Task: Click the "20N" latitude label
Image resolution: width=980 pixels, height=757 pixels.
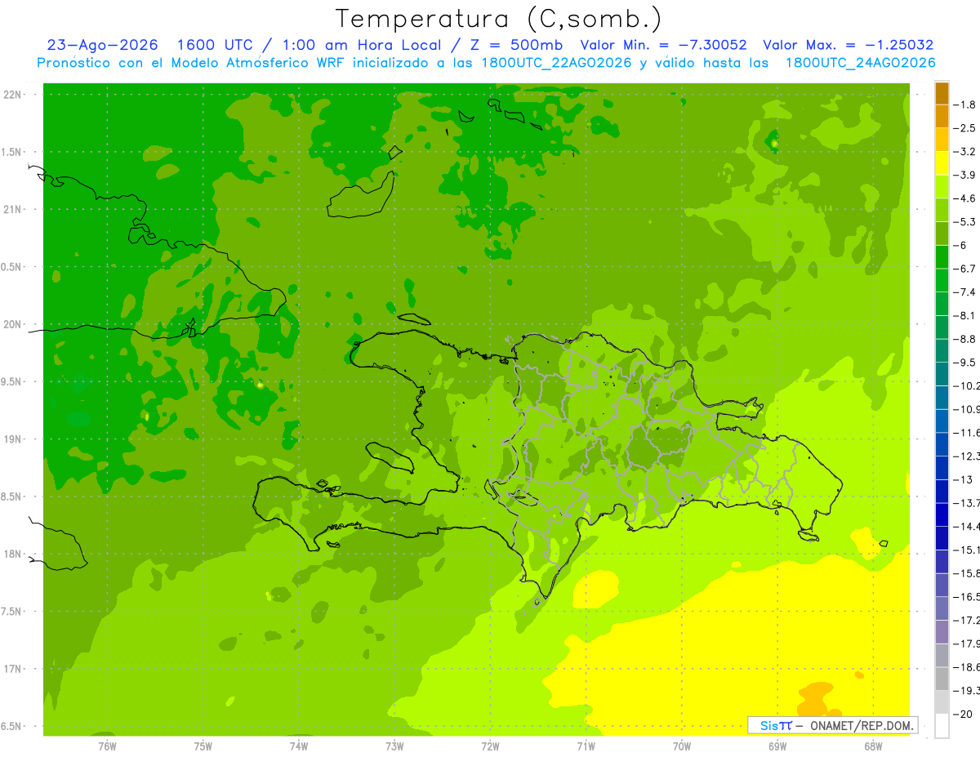Action: point(14,324)
